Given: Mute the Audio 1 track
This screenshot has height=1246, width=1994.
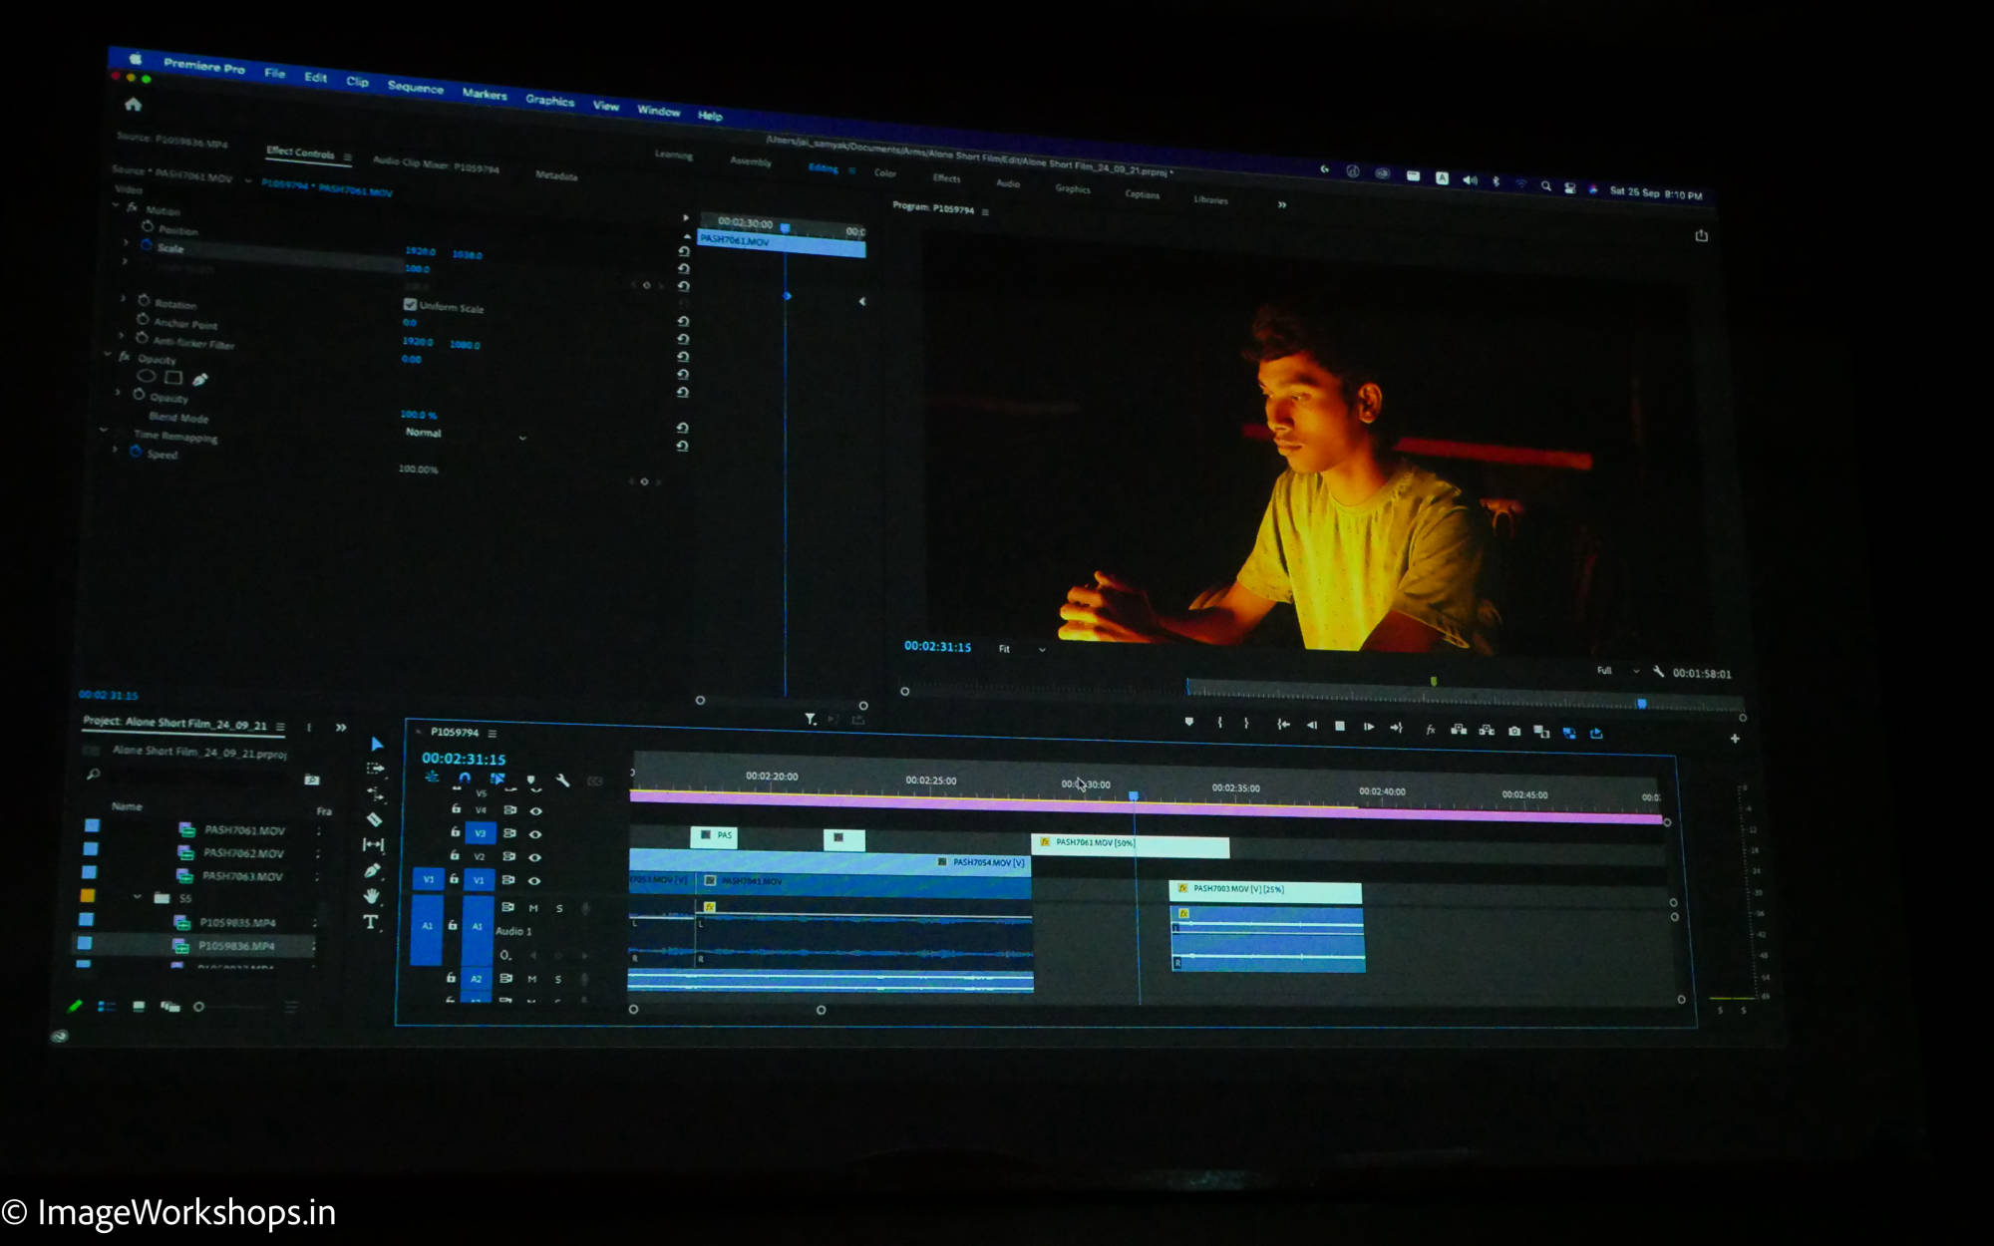Looking at the screenshot, I should [533, 908].
